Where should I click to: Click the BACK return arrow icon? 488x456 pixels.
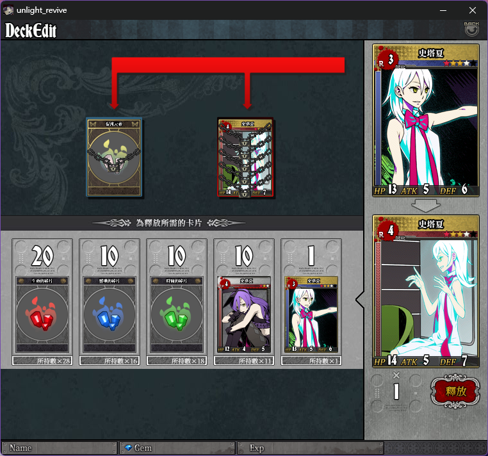coord(471,29)
